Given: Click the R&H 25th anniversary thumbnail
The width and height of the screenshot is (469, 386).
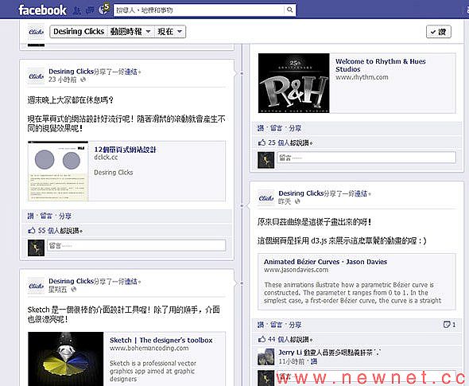Looking at the screenshot, I should (294, 83).
